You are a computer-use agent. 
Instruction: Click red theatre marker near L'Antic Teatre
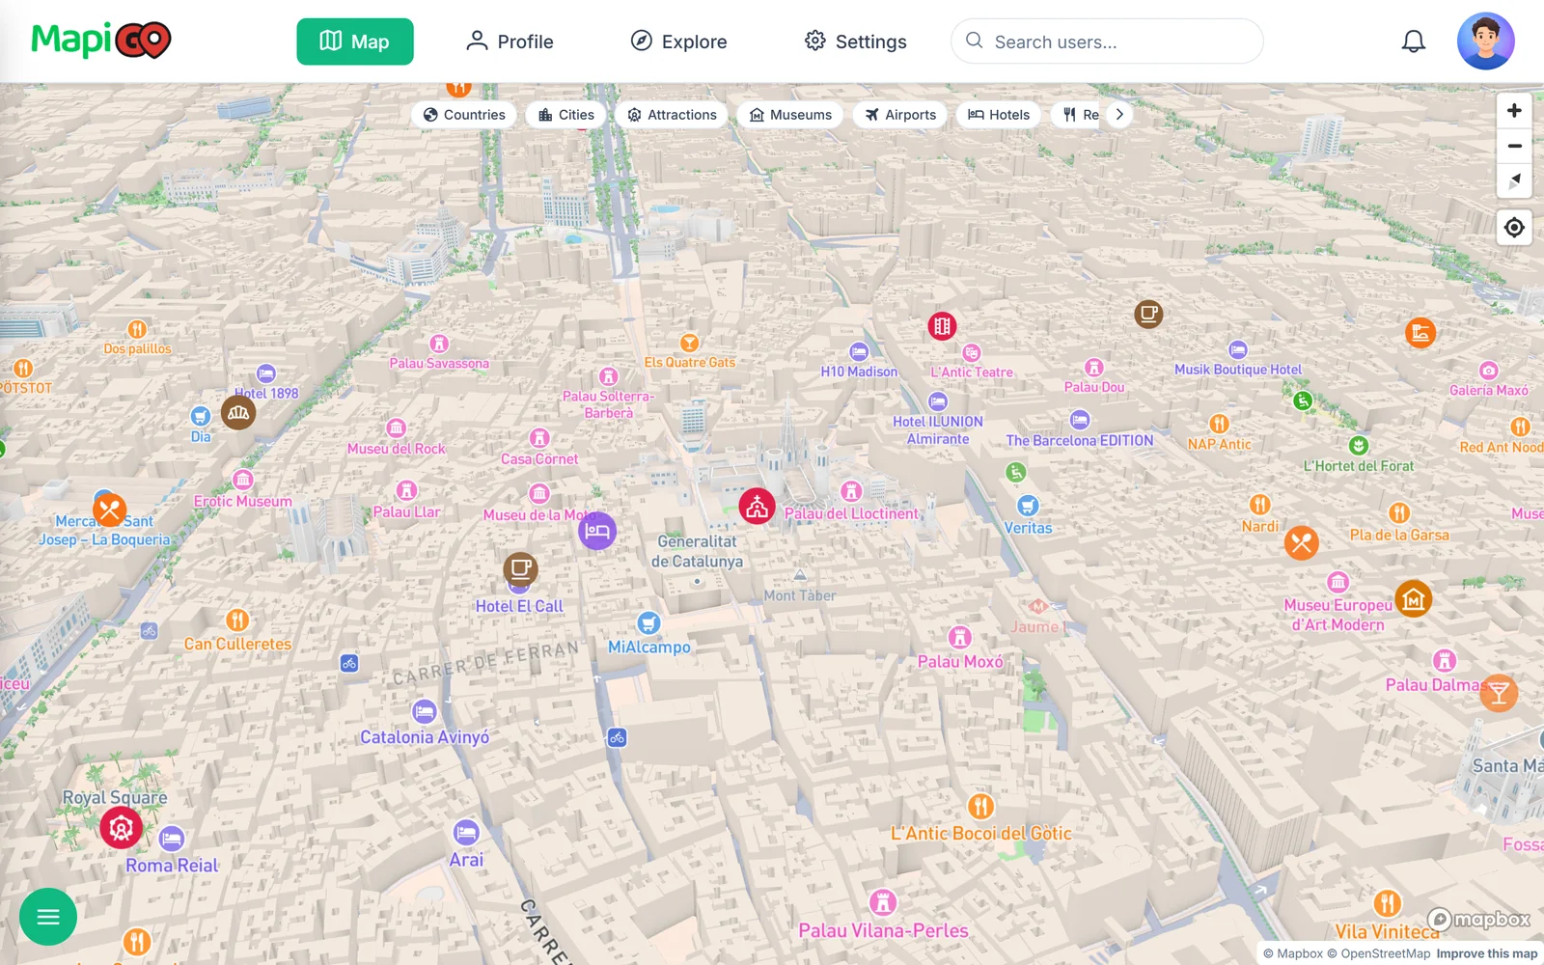coord(942,326)
